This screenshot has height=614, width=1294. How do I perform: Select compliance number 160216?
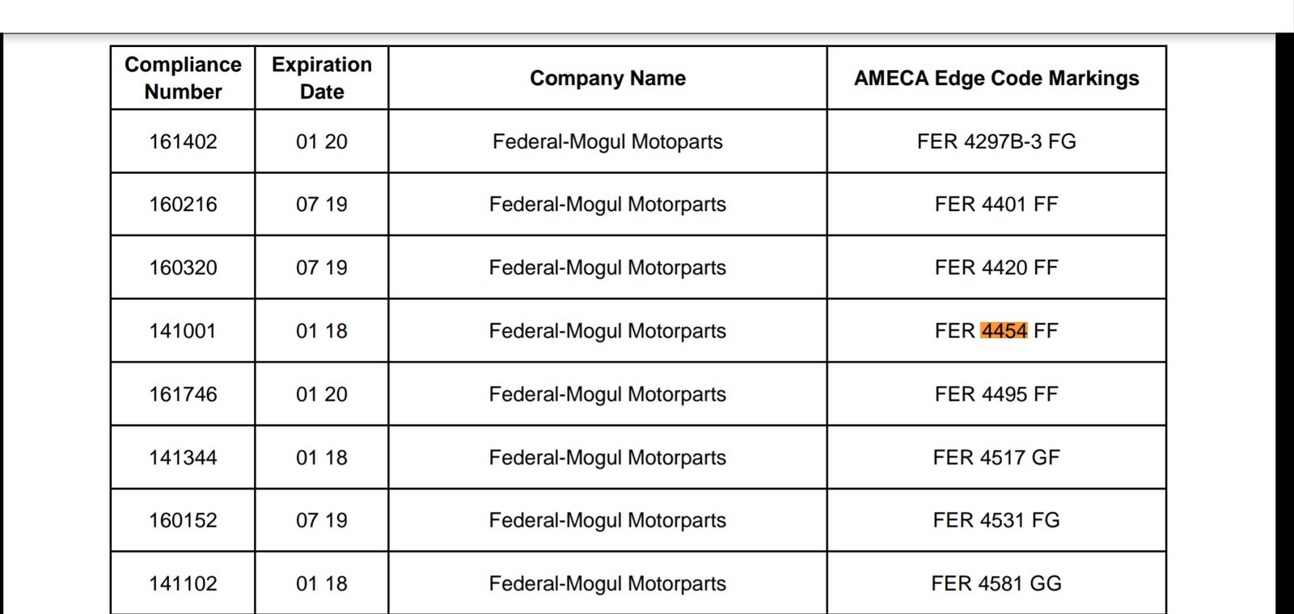click(x=183, y=205)
